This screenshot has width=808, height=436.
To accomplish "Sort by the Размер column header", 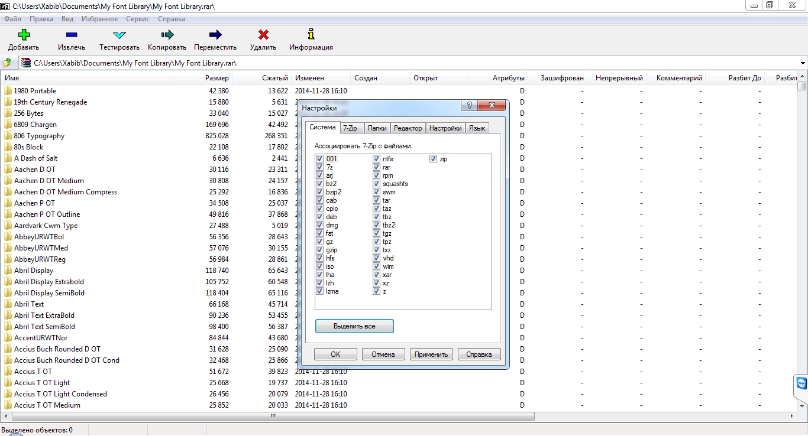I will point(202,78).
